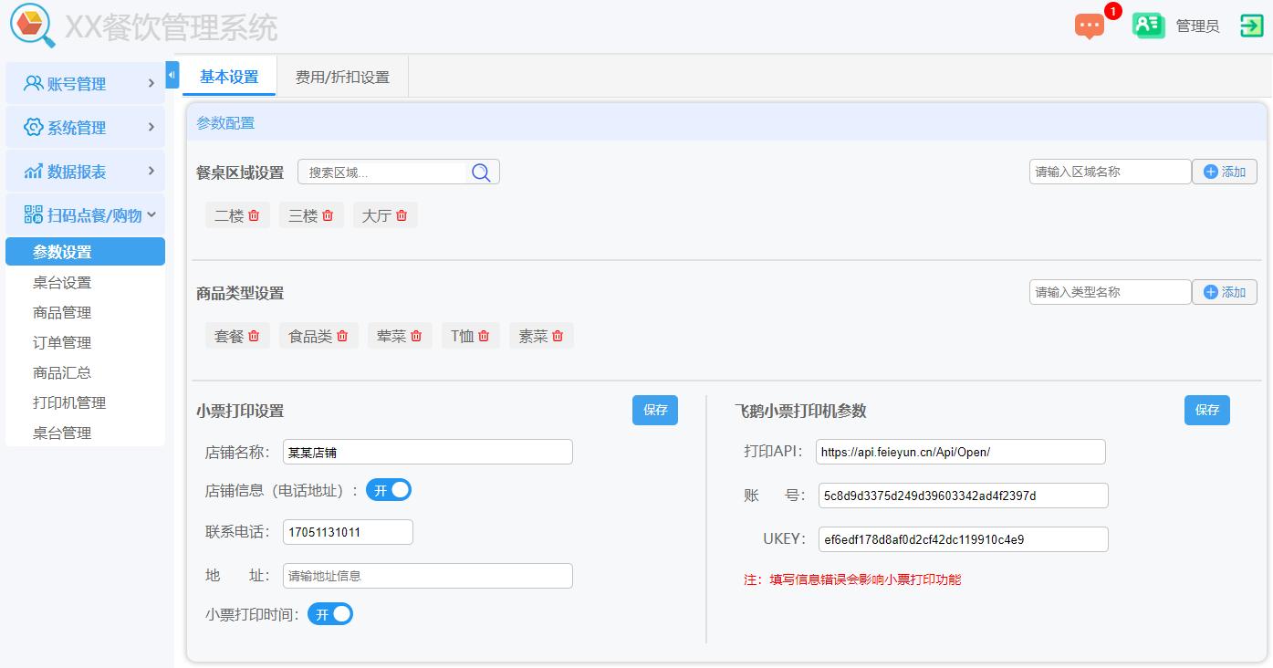Expand the 数据报表 sidebar menu

click(85, 171)
